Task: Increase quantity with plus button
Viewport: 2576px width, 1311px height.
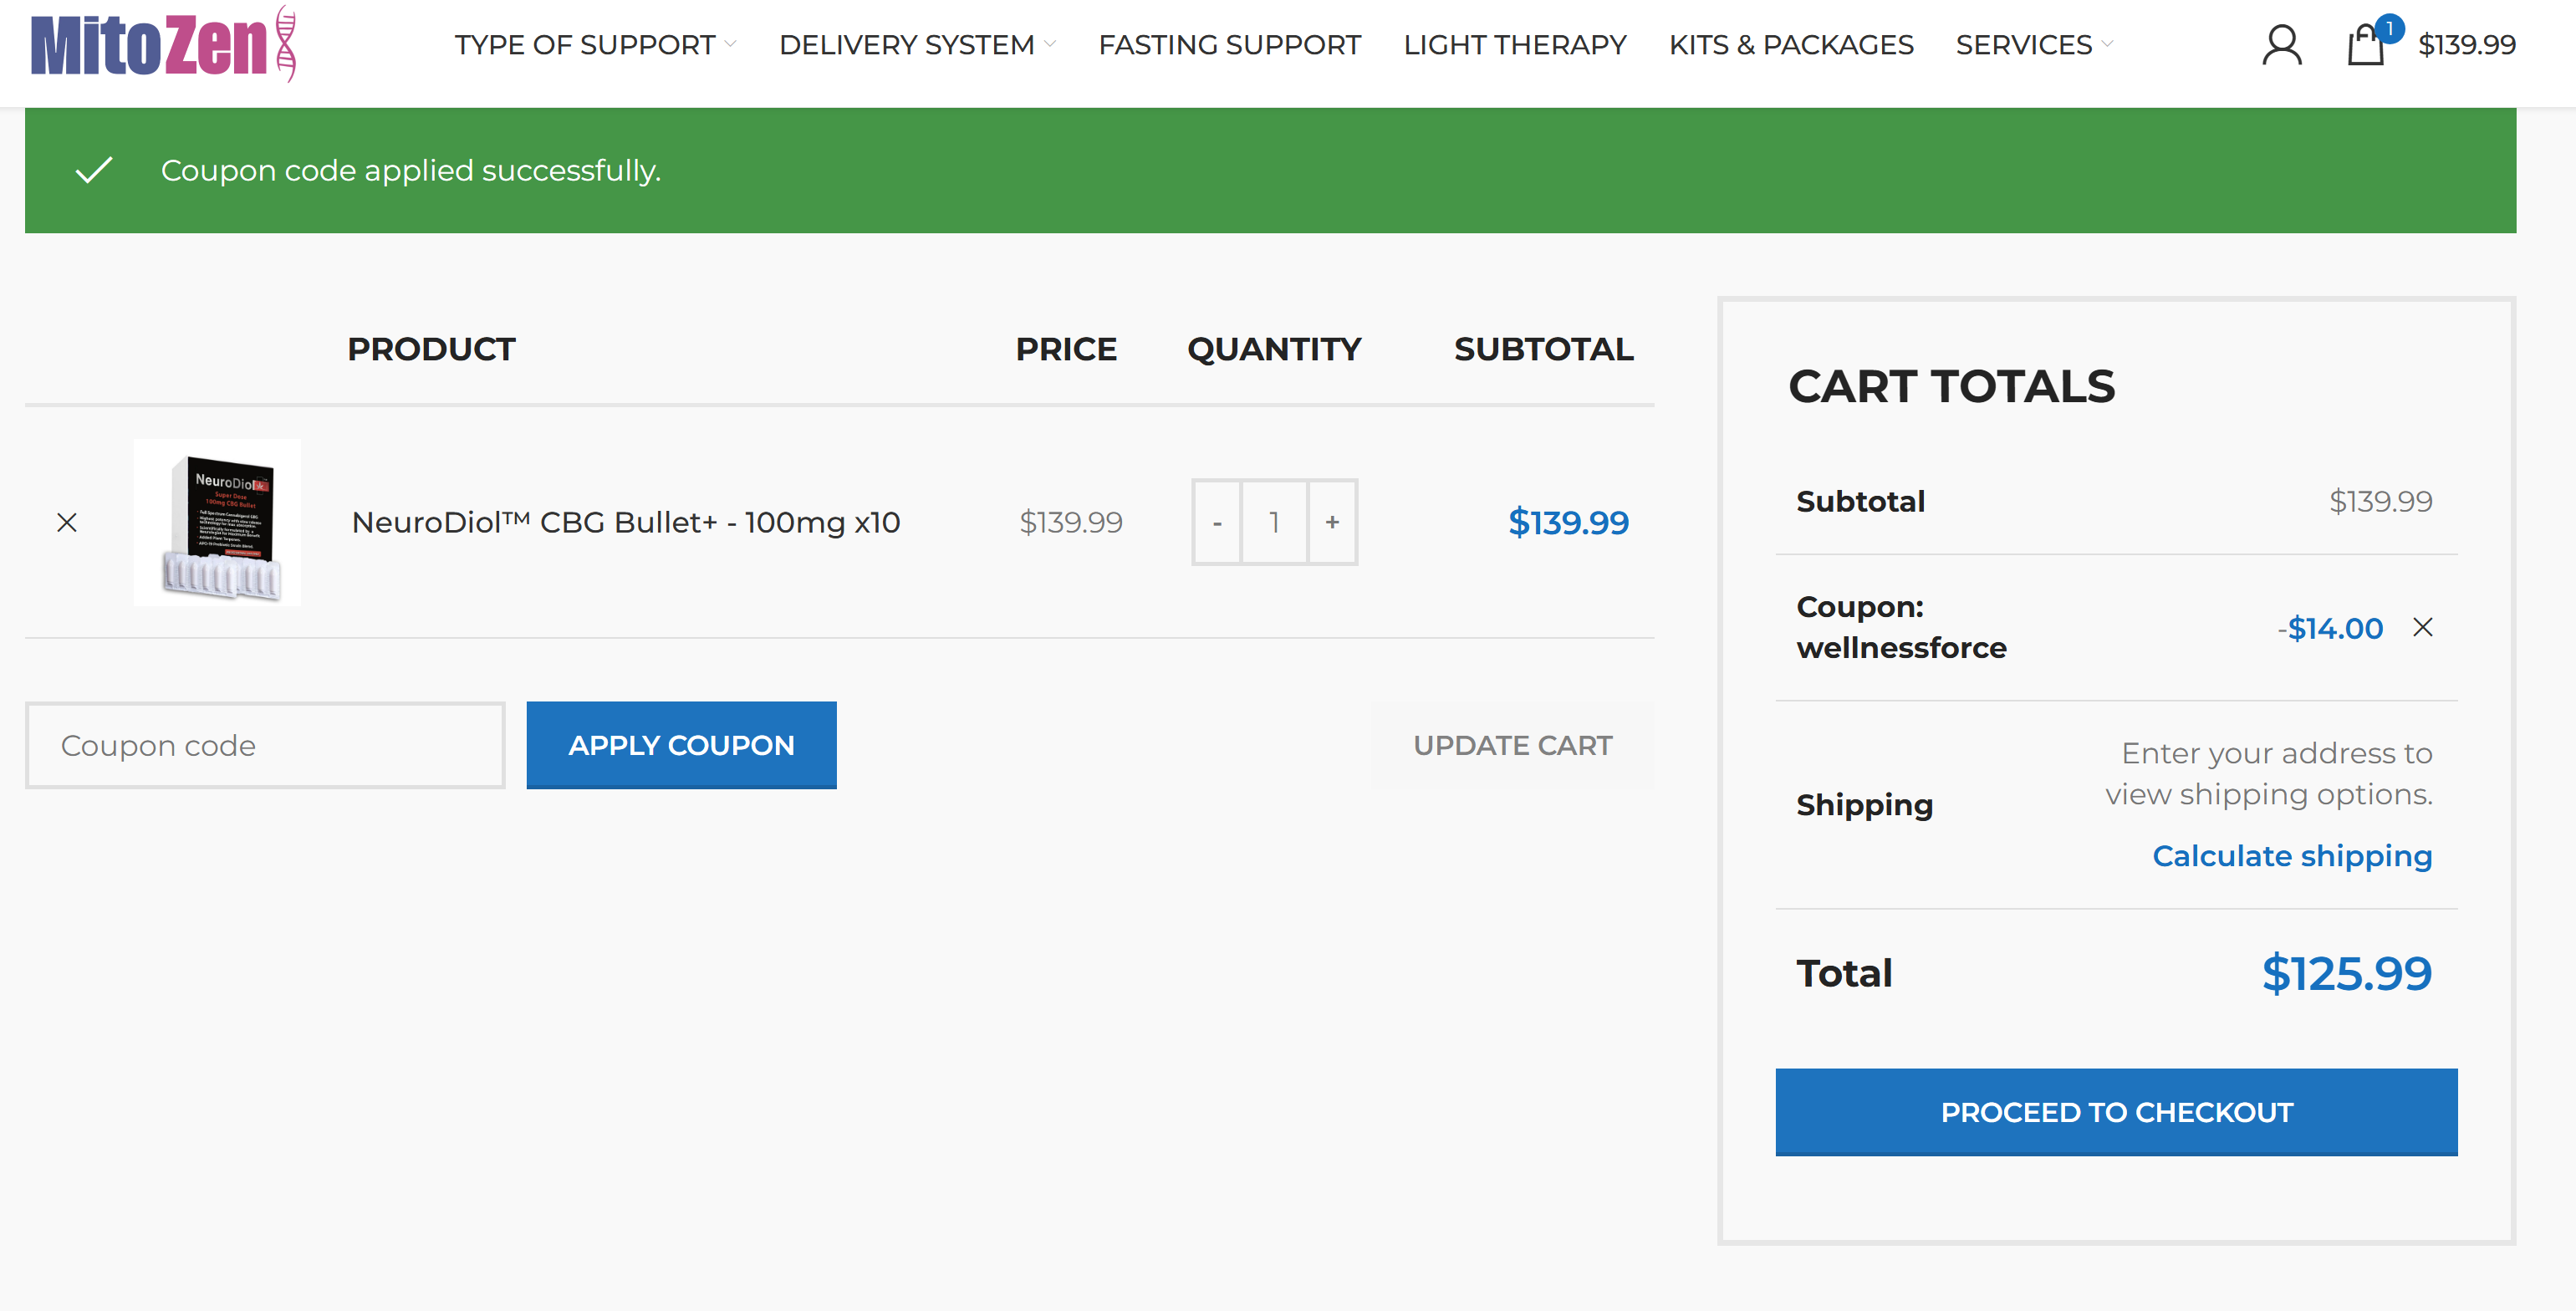Action: (x=1332, y=522)
